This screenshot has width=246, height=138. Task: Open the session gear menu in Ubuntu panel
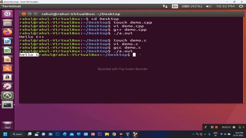(x=241, y=6)
